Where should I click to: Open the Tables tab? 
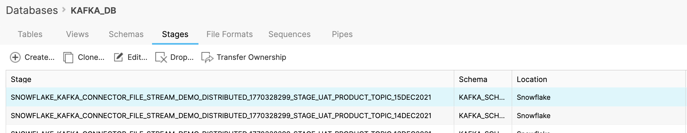(30, 34)
